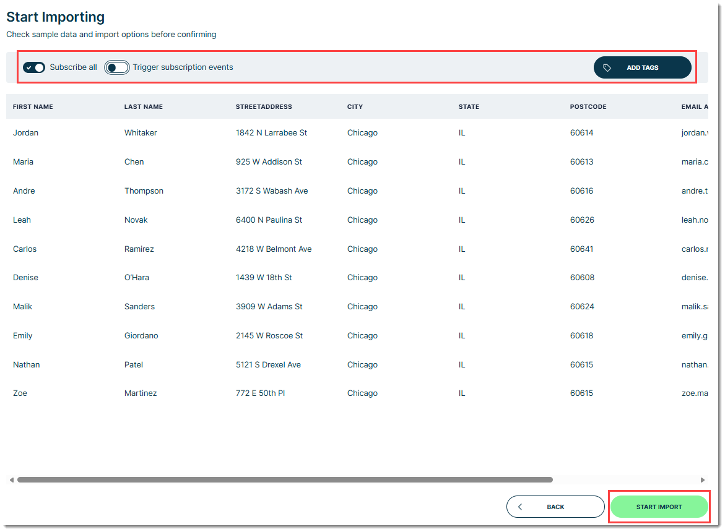Click the horizontal scrollbar right arrow
Screen dimensions: 725x532
coord(702,480)
